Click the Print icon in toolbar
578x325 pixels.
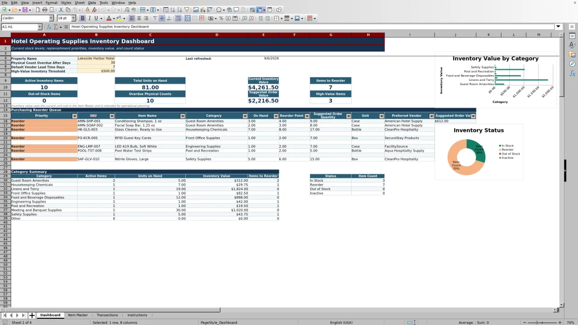pos(45,10)
